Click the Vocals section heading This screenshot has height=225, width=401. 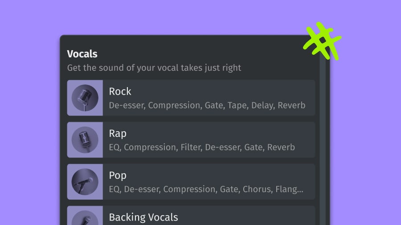click(x=82, y=54)
